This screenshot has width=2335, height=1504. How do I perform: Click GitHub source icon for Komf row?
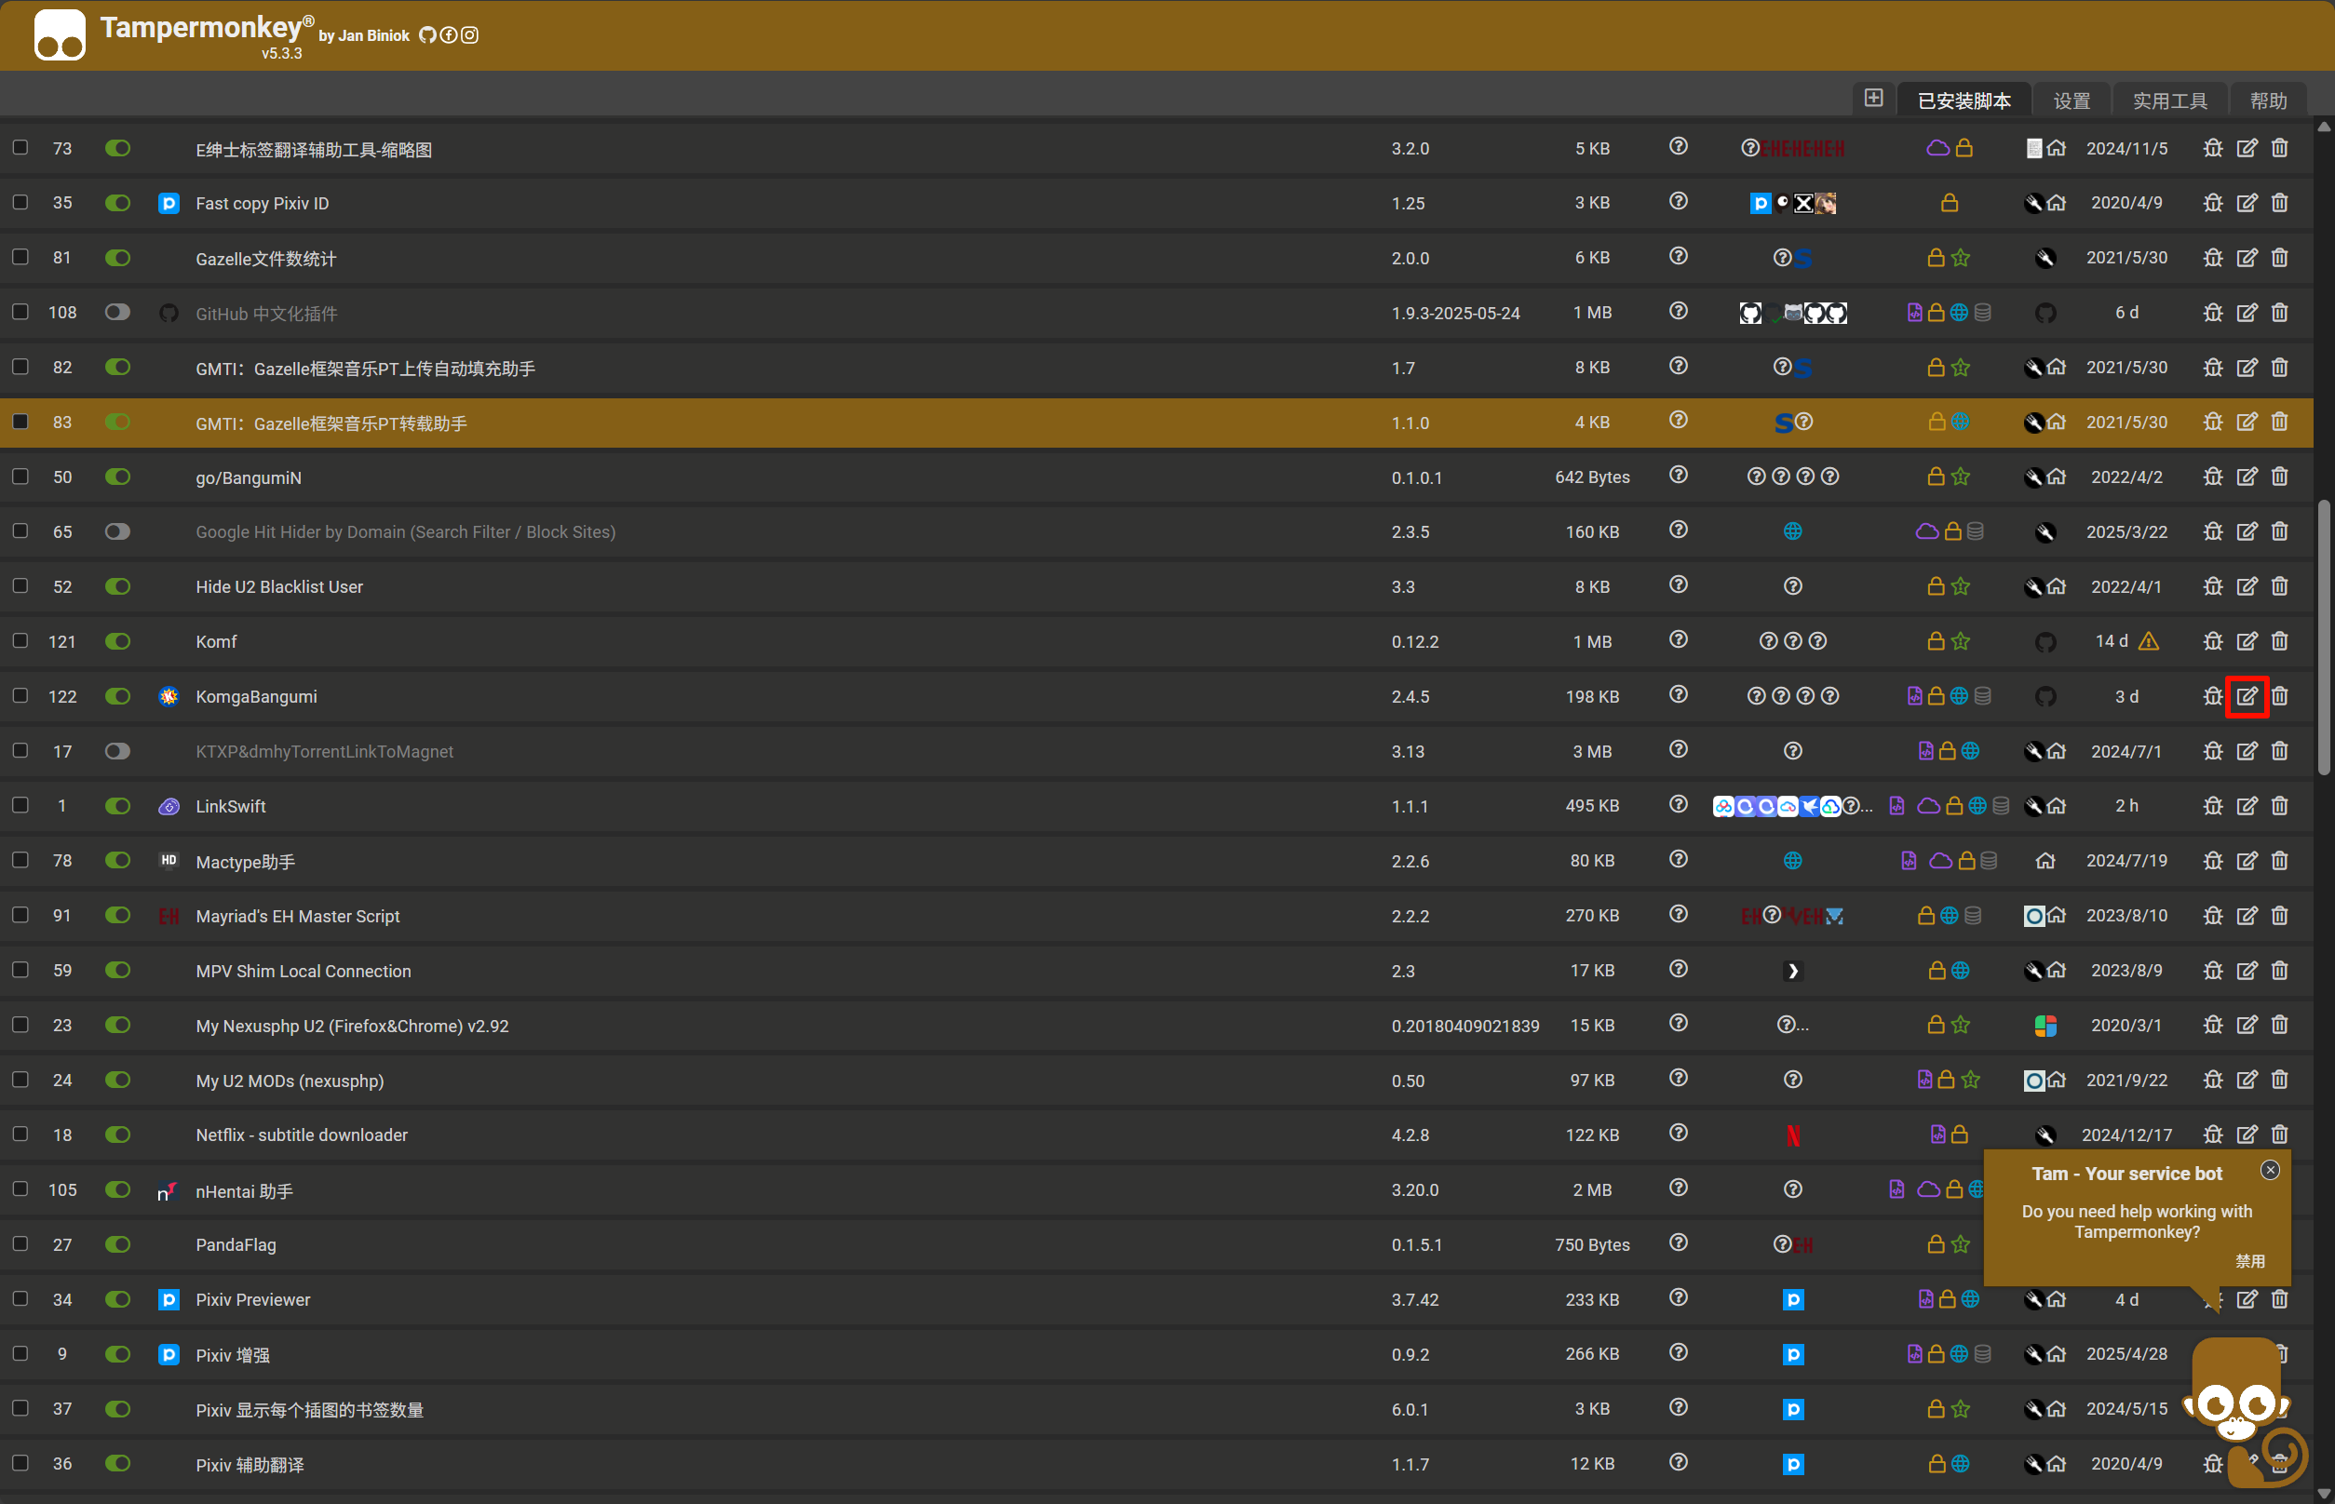coord(2045,641)
